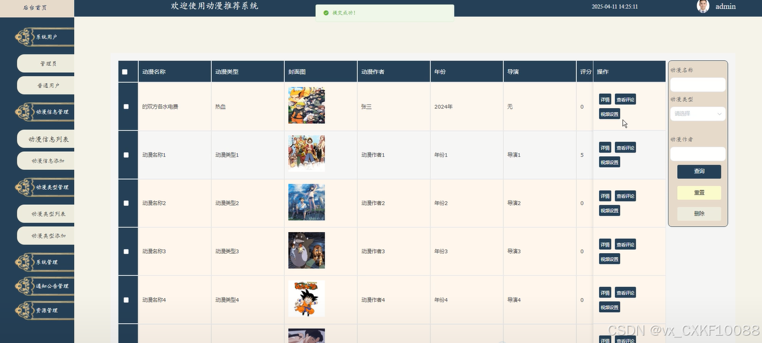Image resolution: width=762 pixels, height=343 pixels.
Task: Open the 动漫类型列表 menu item
Action: click(46, 214)
